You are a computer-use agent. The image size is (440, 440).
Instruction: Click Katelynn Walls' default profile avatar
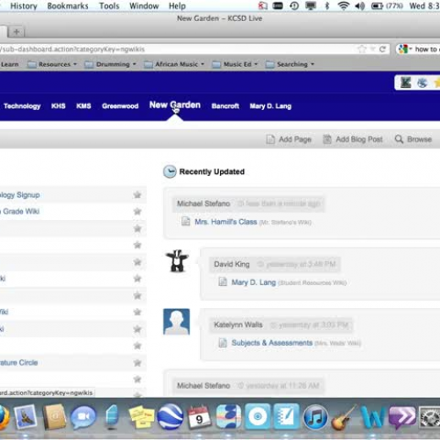pos(176,322)
